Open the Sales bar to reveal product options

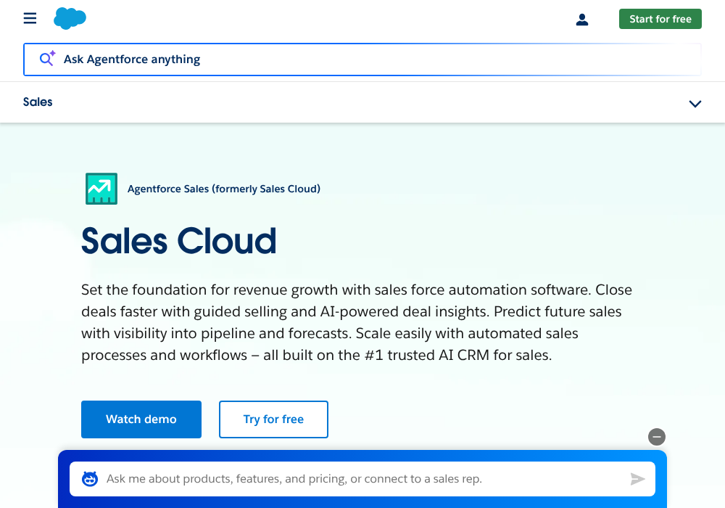tap(362, 102)
